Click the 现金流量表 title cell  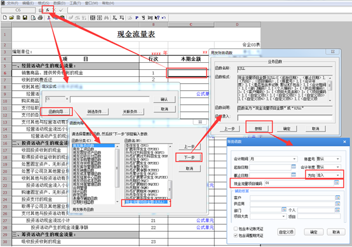[x=136, y=34]
